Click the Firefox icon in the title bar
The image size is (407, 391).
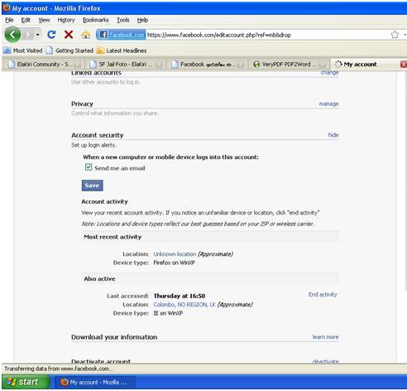(7, 7)
